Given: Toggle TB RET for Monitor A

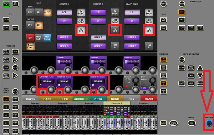Looking at the screenshot, I should click(x=81, y=30).
